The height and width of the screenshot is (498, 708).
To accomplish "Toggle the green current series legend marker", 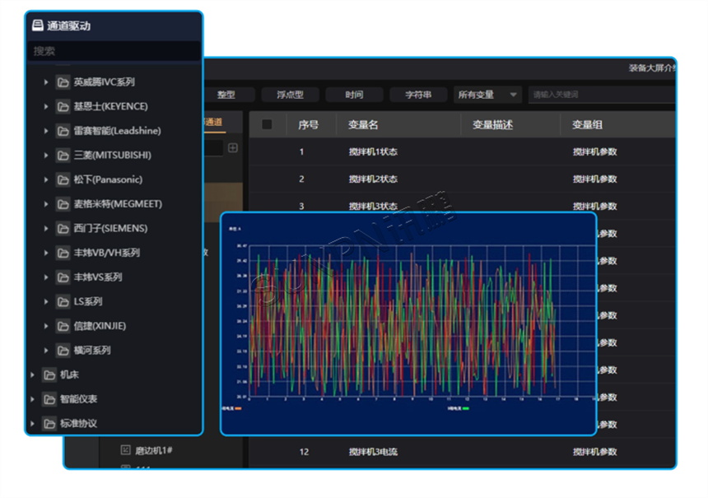I will tap(466, 408).
